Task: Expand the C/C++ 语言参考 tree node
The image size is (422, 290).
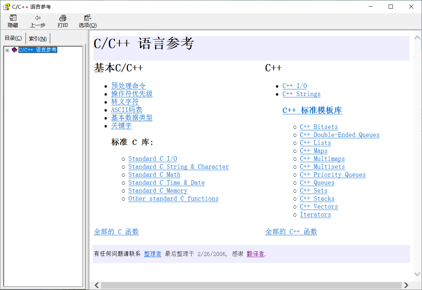Action: click(7, 50)
